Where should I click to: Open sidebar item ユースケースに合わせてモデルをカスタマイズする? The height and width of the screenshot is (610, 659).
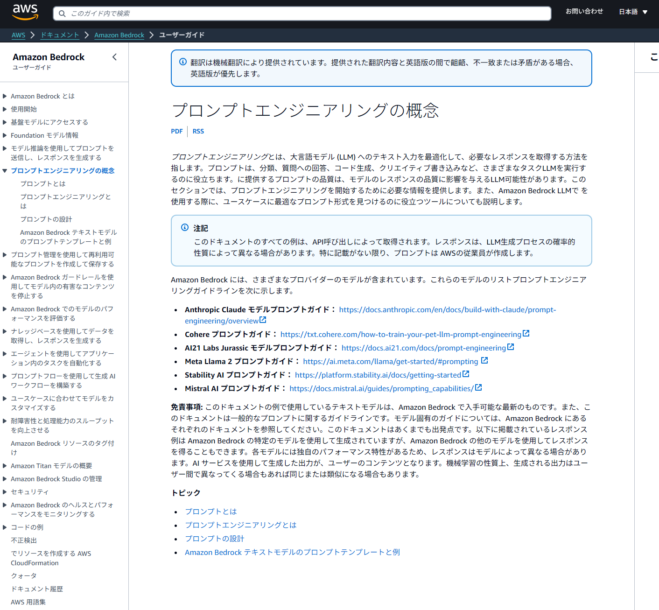[62, 403]
